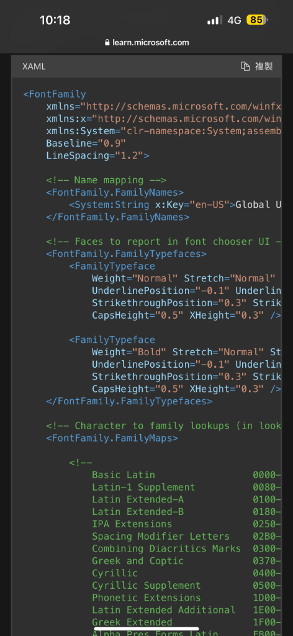Click the XAML language label
Screen dimensions: 293x636
click(x=34, y=66)
